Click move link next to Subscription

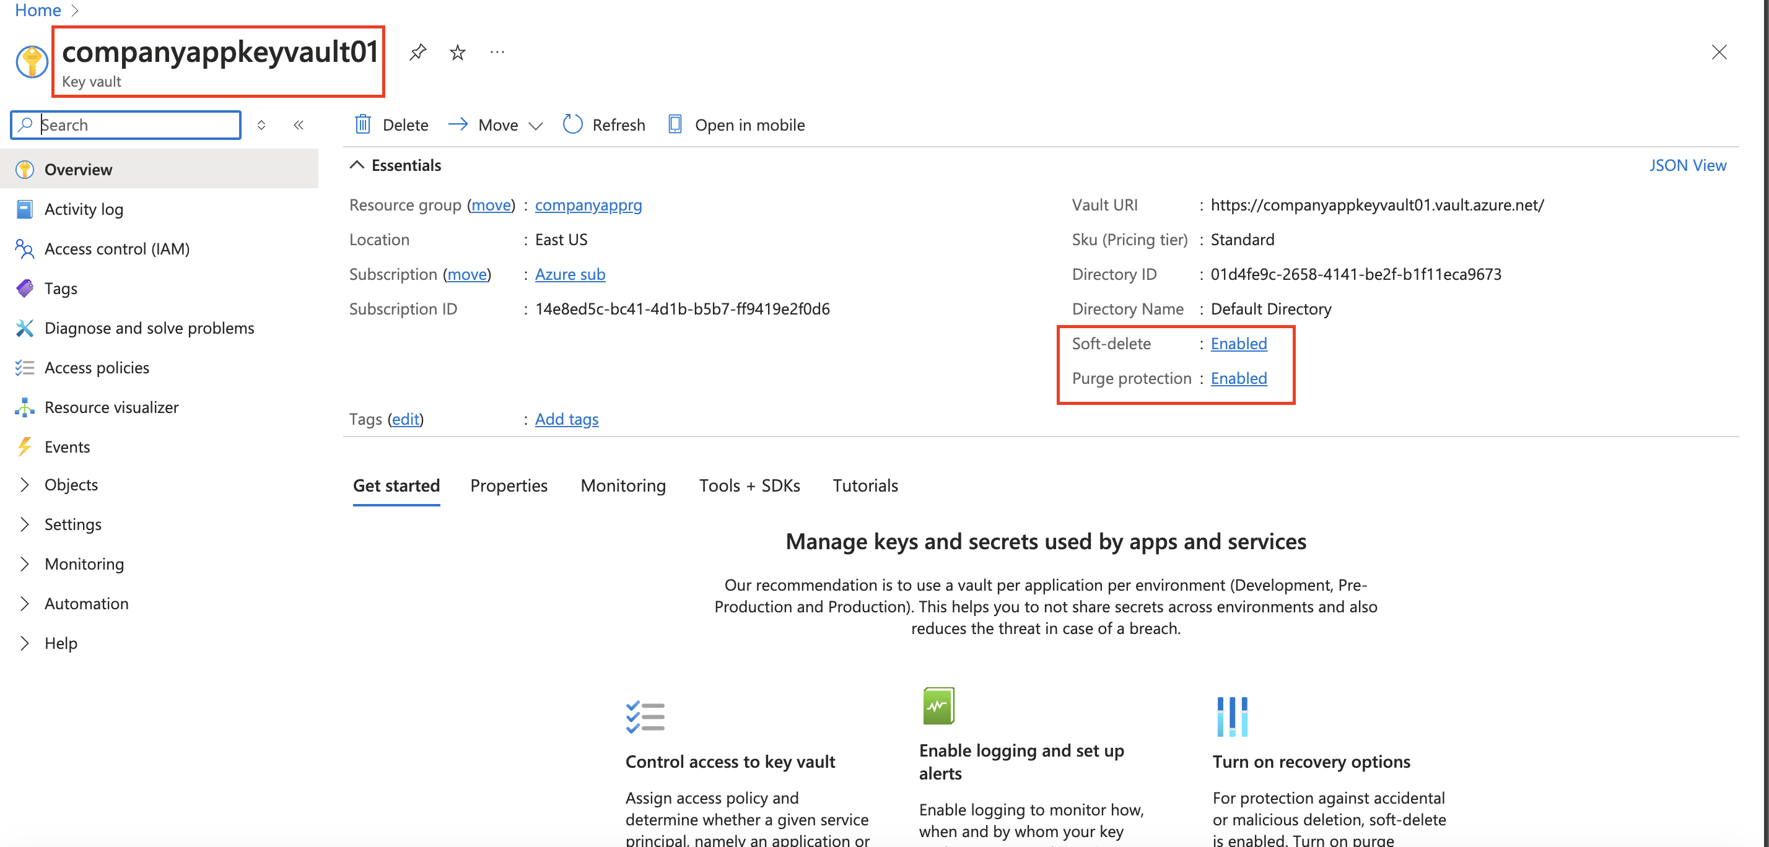tap(467, 274)
